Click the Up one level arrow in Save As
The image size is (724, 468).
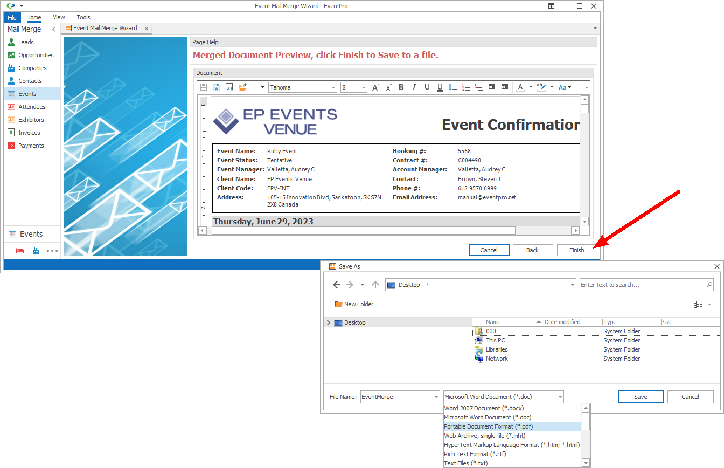pos(375,285)
